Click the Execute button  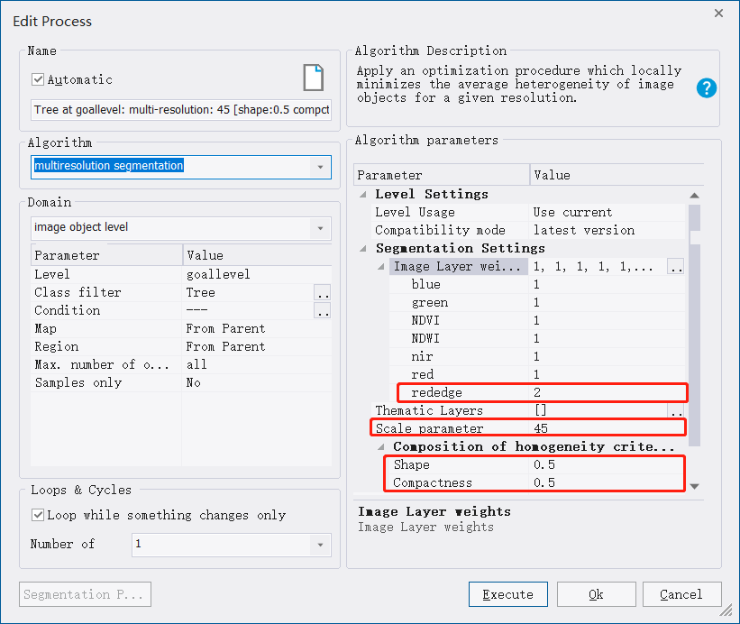coord(507,594)
